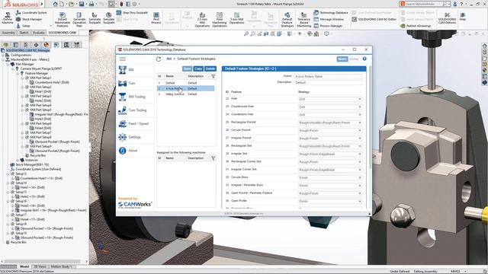The height and width of the screenshot is (274, 488).
Task: Click filter icon in assigned machines header
Action: point(213,158)
